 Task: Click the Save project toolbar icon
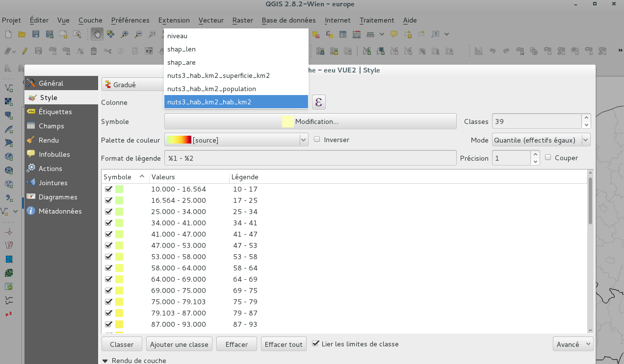click(35, 34)
